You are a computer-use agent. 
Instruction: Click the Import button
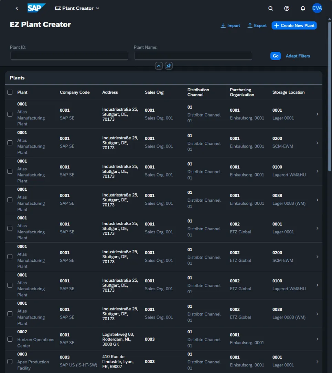[x=230, y=26]
